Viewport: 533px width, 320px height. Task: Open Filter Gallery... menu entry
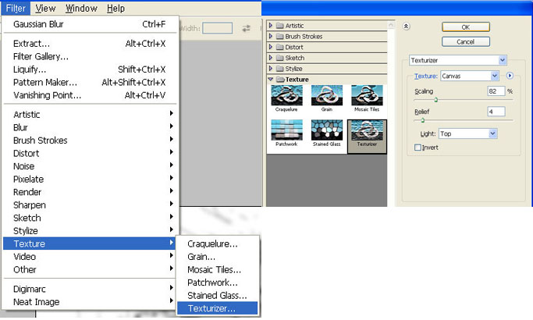point(90,56)
